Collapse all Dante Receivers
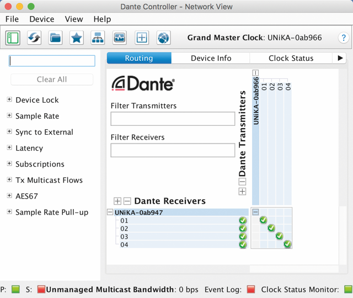This screenshot has height=298, width=353. click(x=127, y=201)
